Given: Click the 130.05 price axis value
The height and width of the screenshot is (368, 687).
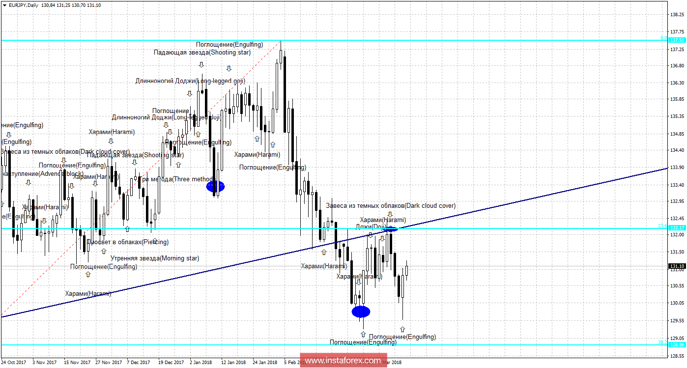Looking at the screenshot, I should [x=678, y=303].
